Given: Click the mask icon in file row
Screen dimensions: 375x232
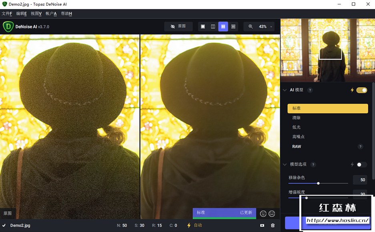Looking at the screenshot, I should coord(262,225).
